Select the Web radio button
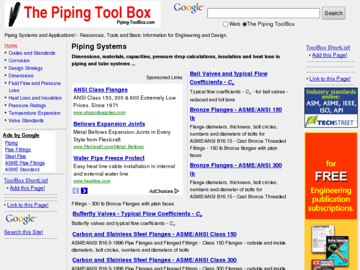Image resolution: width=360 pixels, height=270 pixels. [225, 24]
